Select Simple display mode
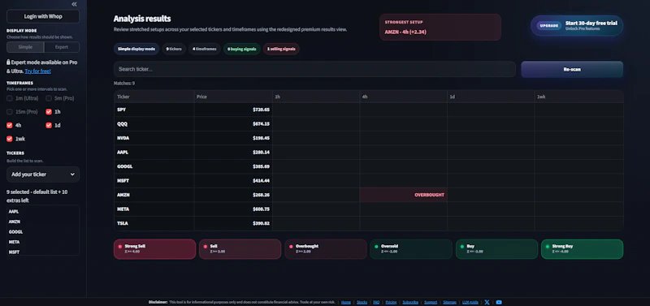The image size is (650, 306). 25,47
